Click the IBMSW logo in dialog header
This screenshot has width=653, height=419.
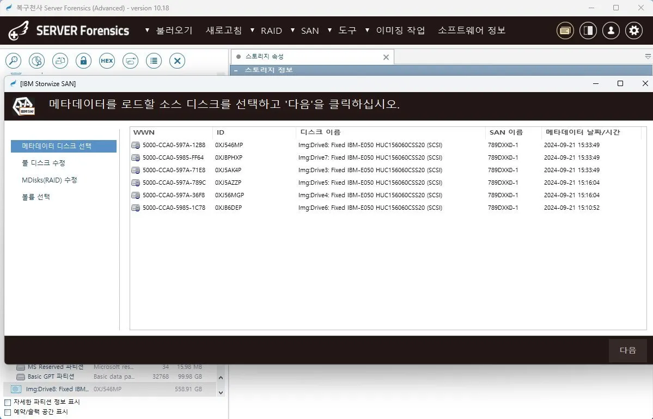[24, 106]
